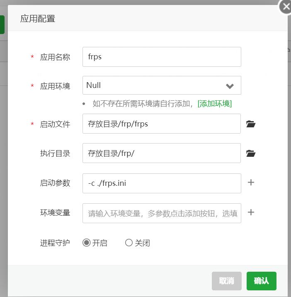The height and width of the screenshot is (297, 291).
Task: Follow the [添加环境] link
Action: pyautogui.click(x=214, y=104)
